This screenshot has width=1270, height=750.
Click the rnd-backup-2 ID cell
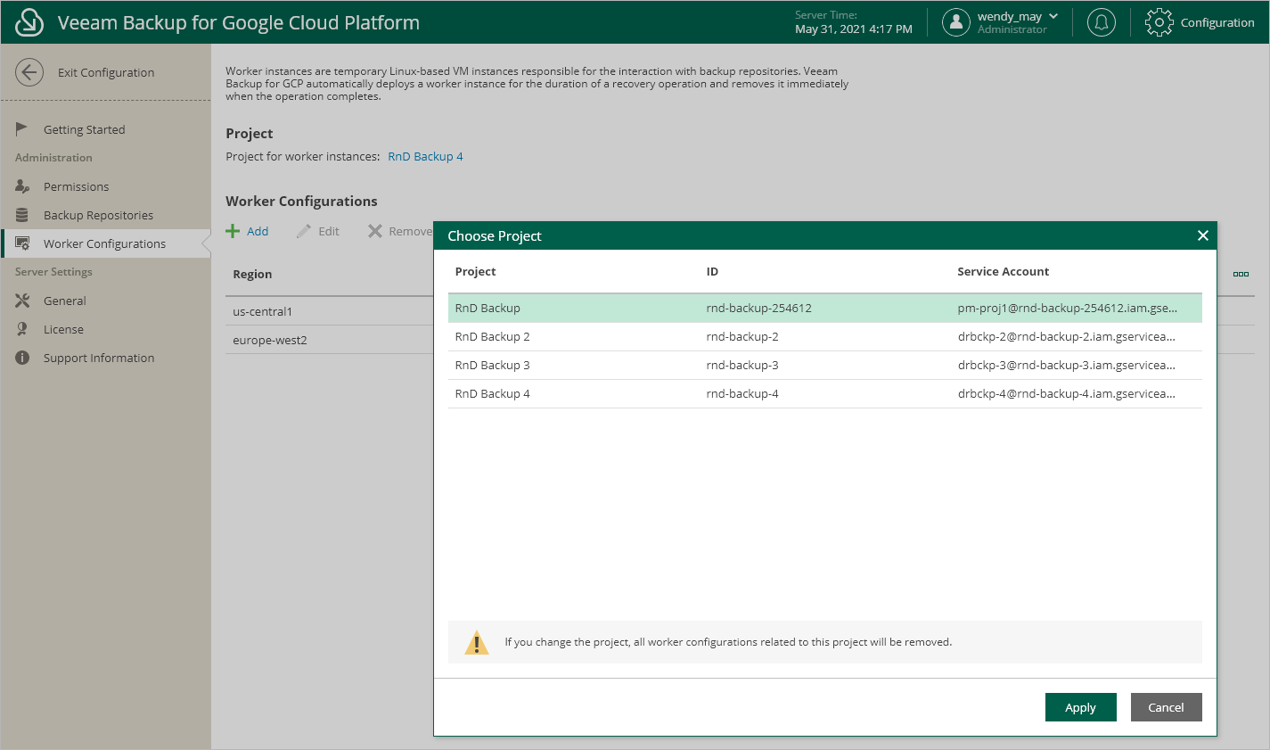coord(742,336)
